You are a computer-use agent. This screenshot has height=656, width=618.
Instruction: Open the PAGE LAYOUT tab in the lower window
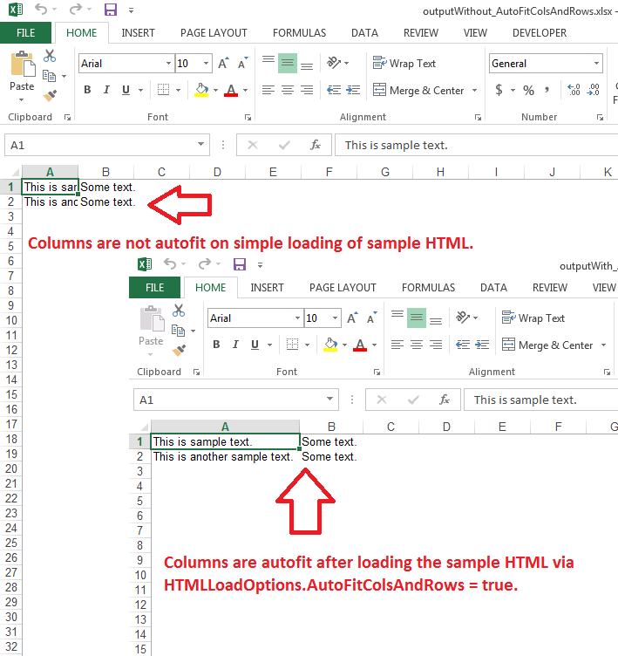tap(343, 287)
